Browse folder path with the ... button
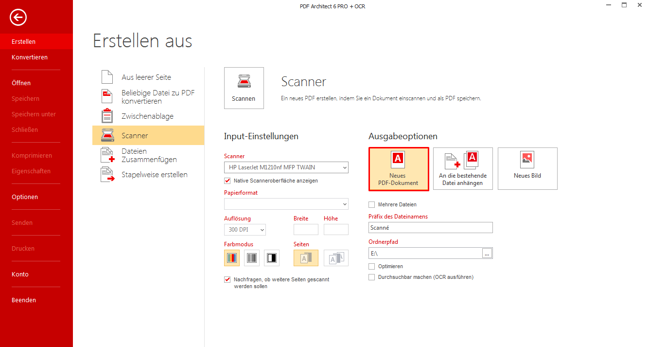 point(487,254)
